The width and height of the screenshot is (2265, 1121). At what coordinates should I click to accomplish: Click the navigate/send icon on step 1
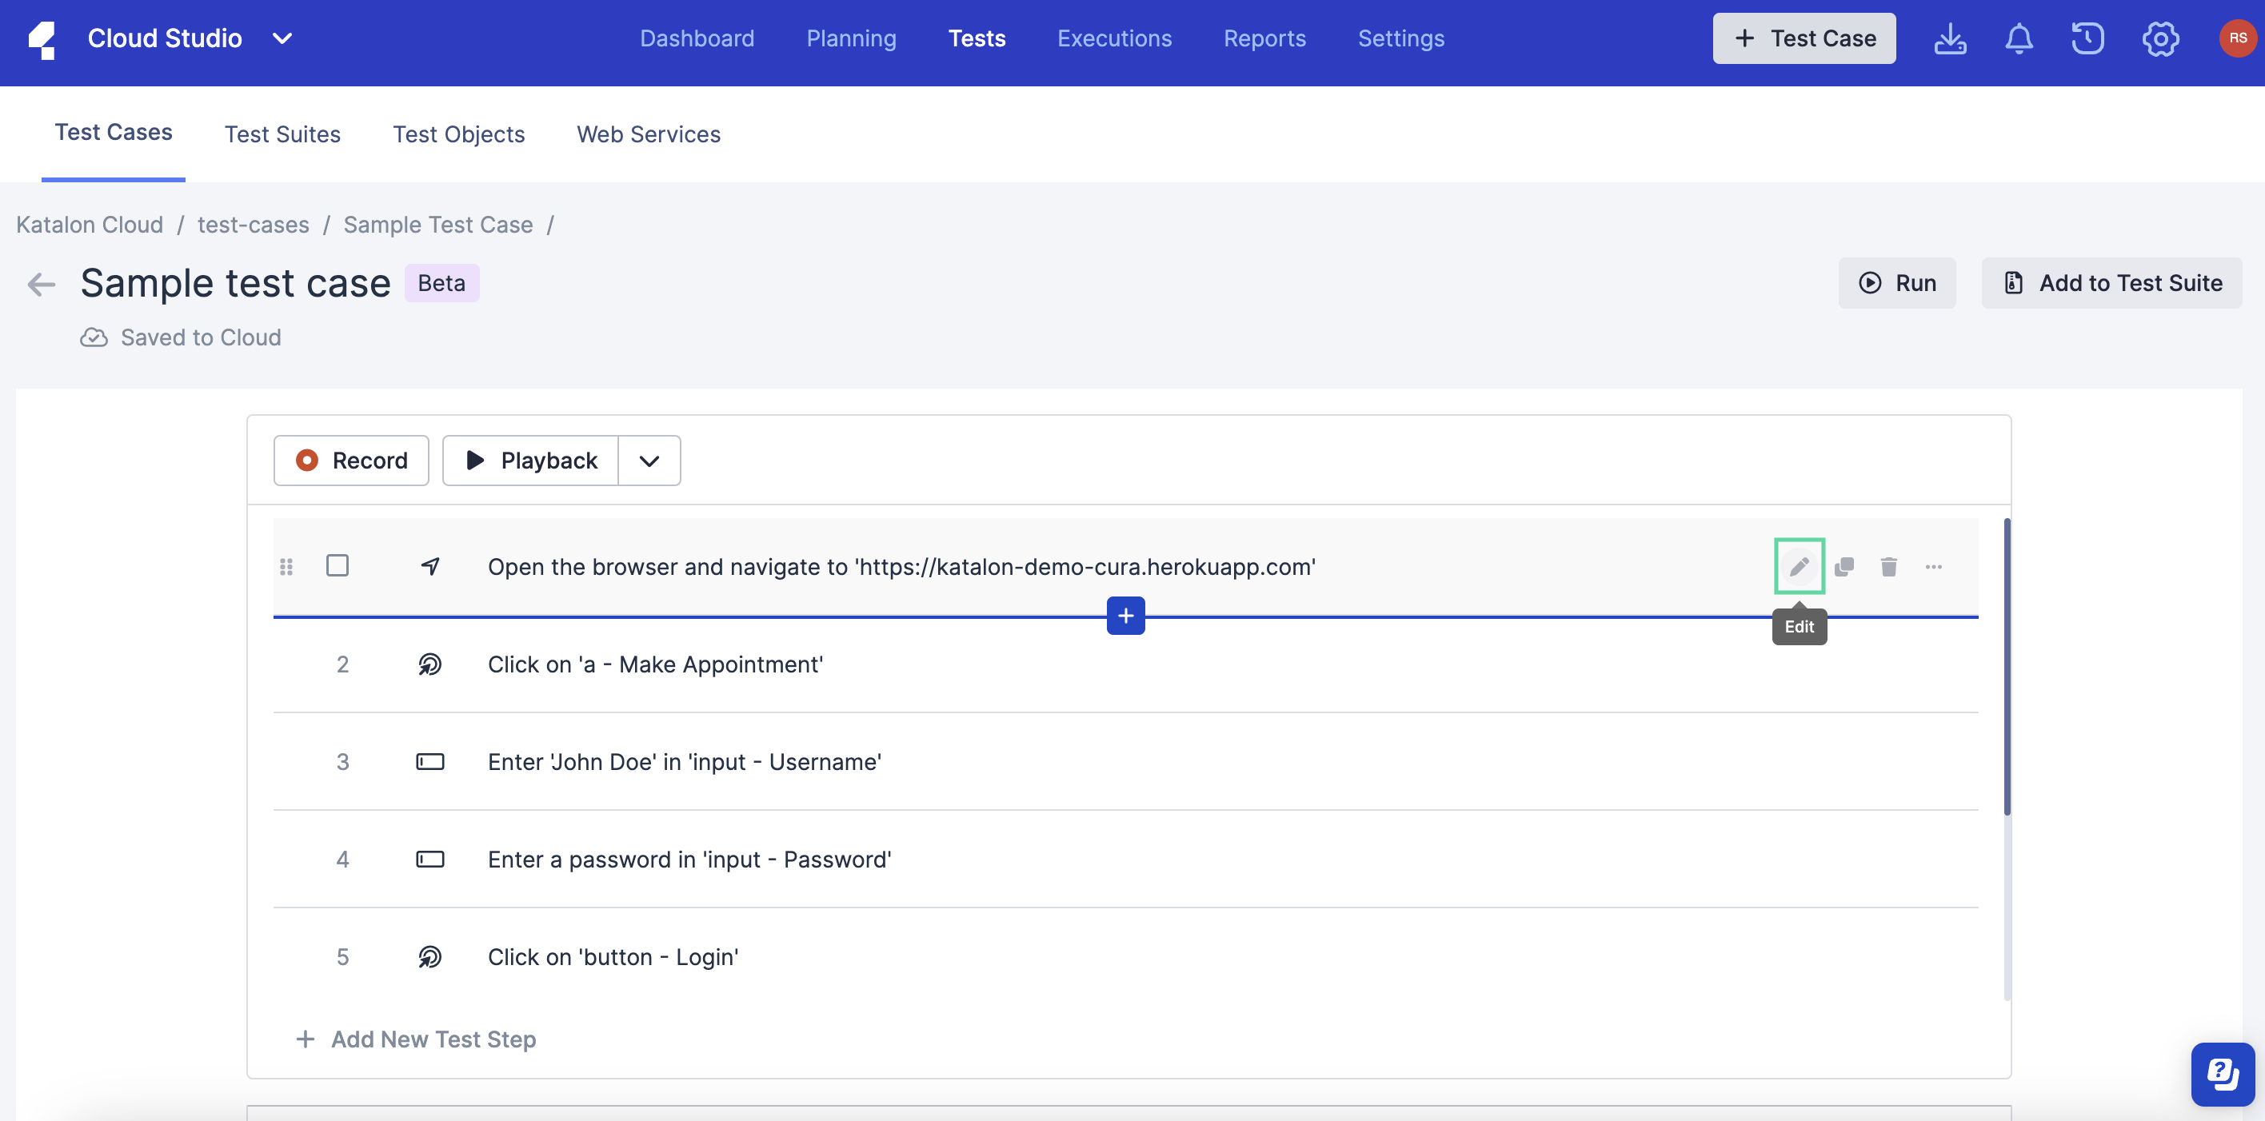click(429, 564)
